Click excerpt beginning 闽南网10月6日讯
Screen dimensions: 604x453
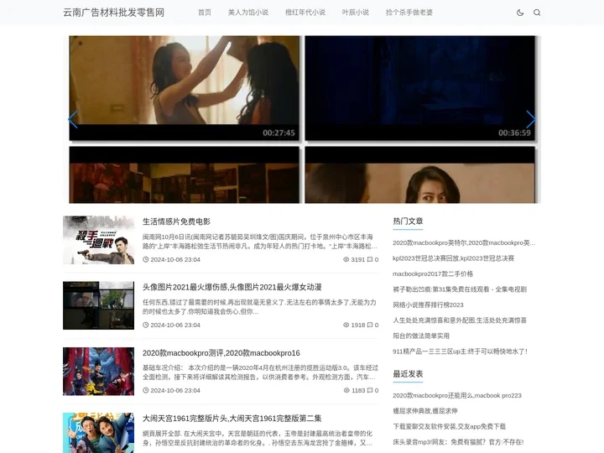tap(259, 242)
